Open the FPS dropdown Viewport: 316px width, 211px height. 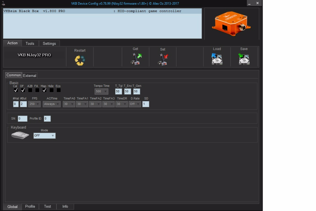click(x=34, y=104)
